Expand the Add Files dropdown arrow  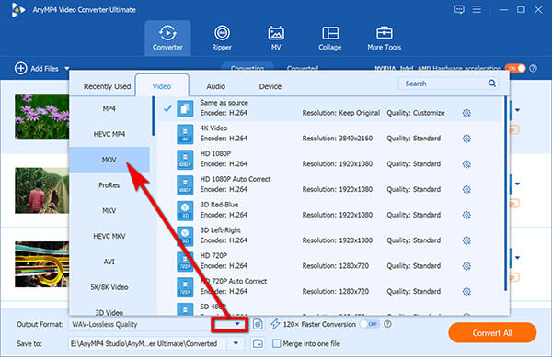[67, 69]
